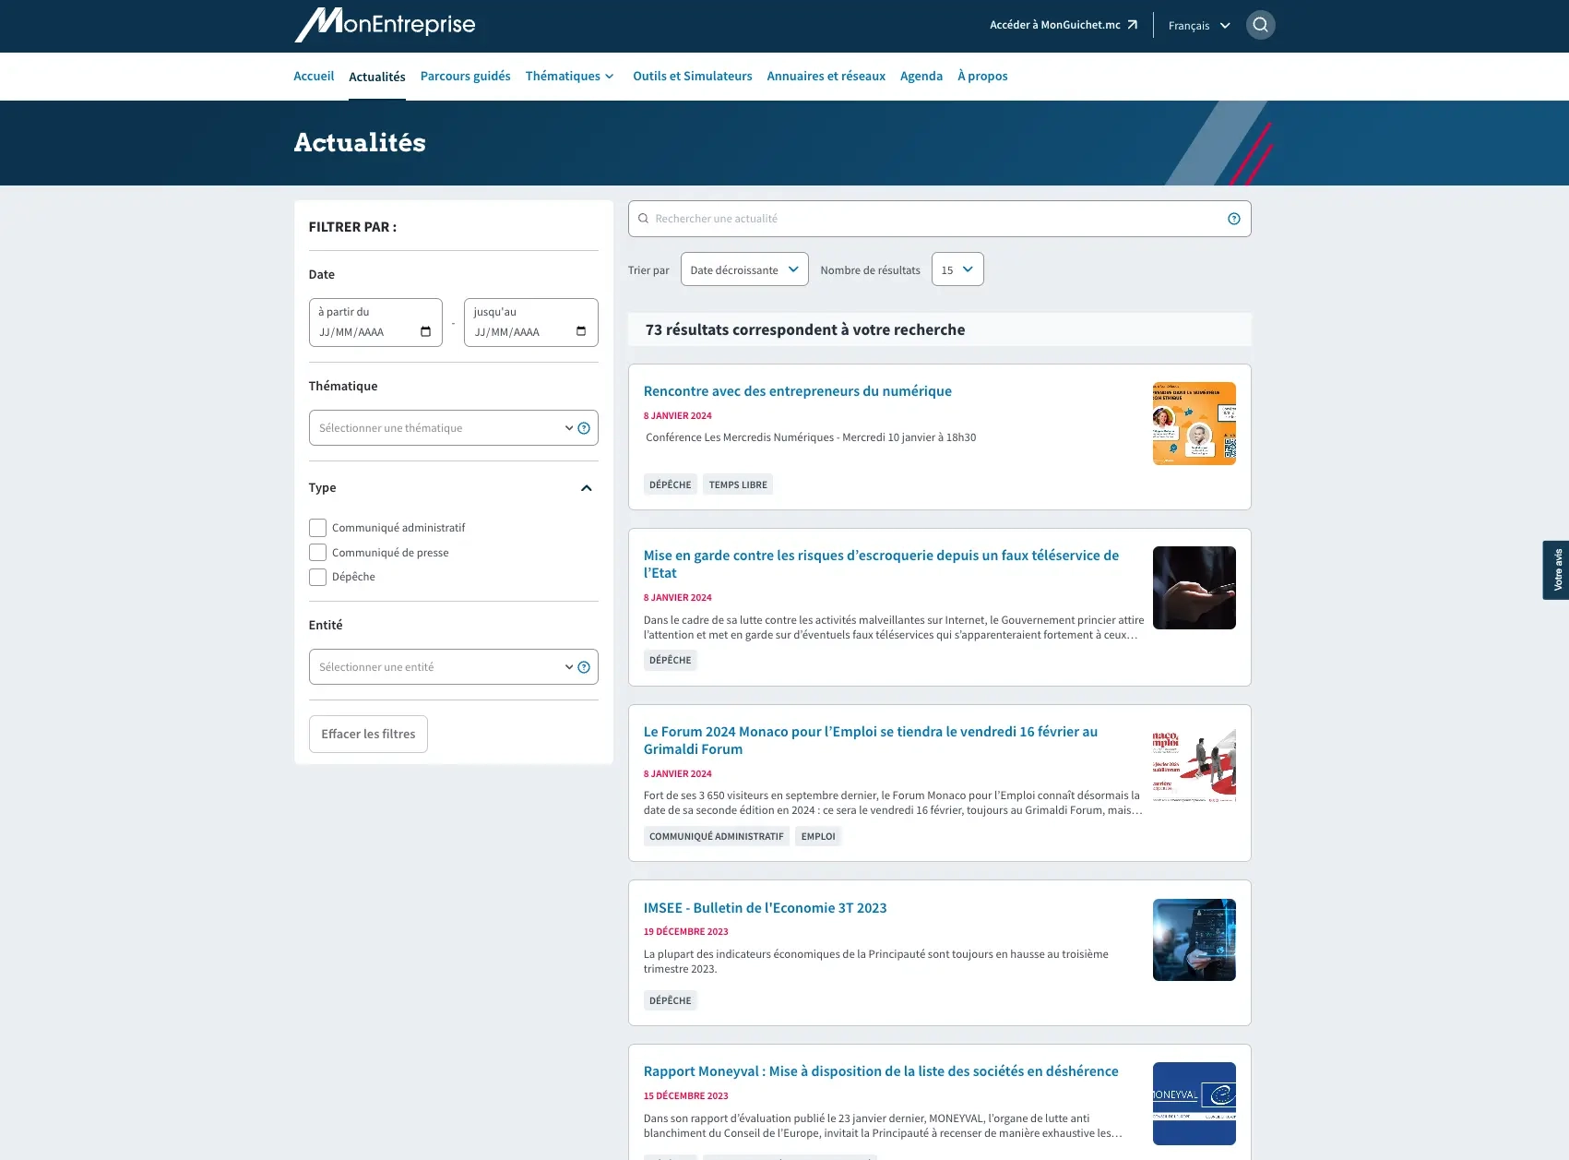Open the Parcours guidés menu item

pos(466,76)
